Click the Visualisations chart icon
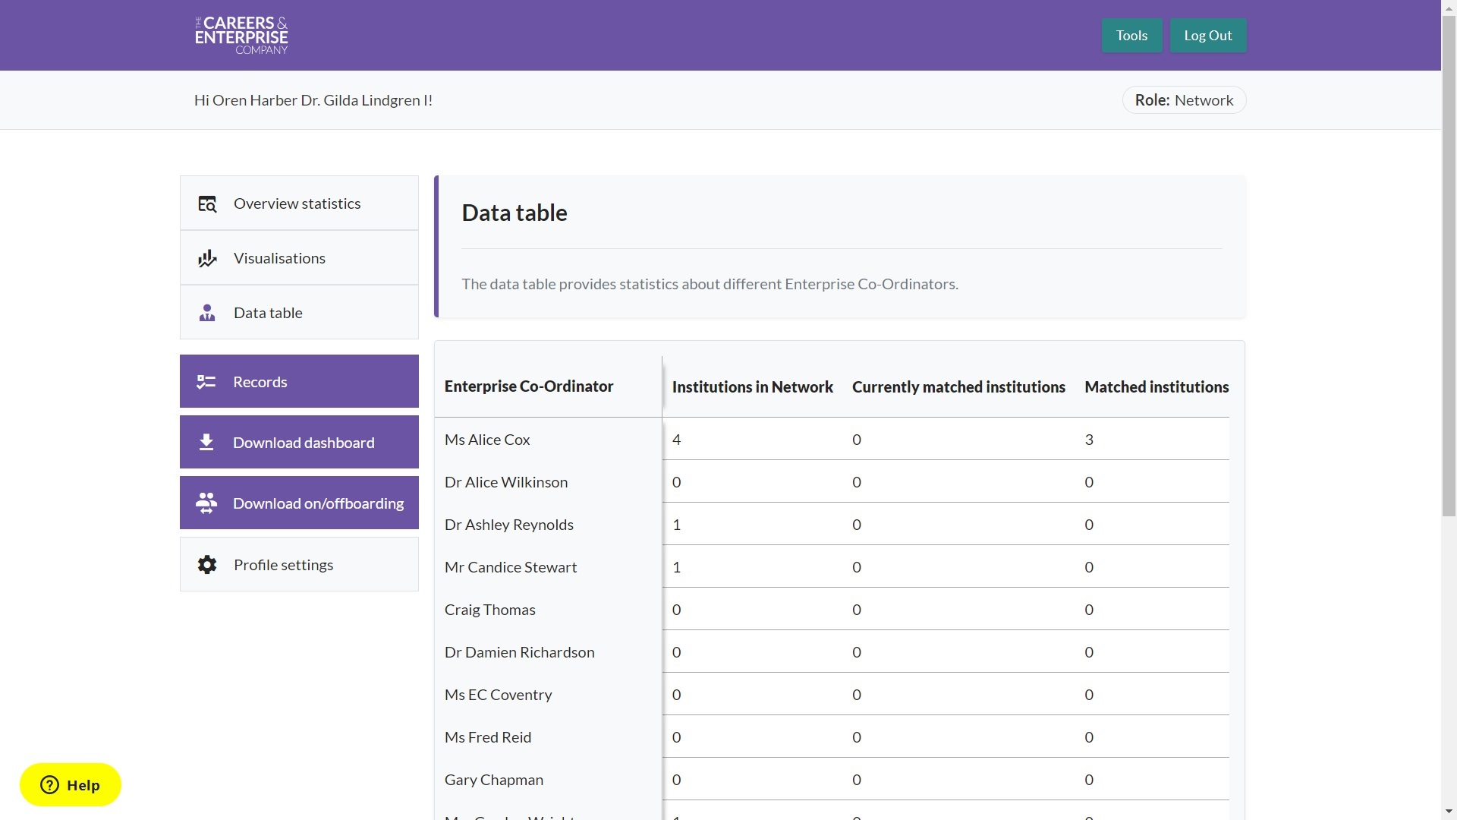Viewport: 1457px width, 820px height. (x=207, y=258)
